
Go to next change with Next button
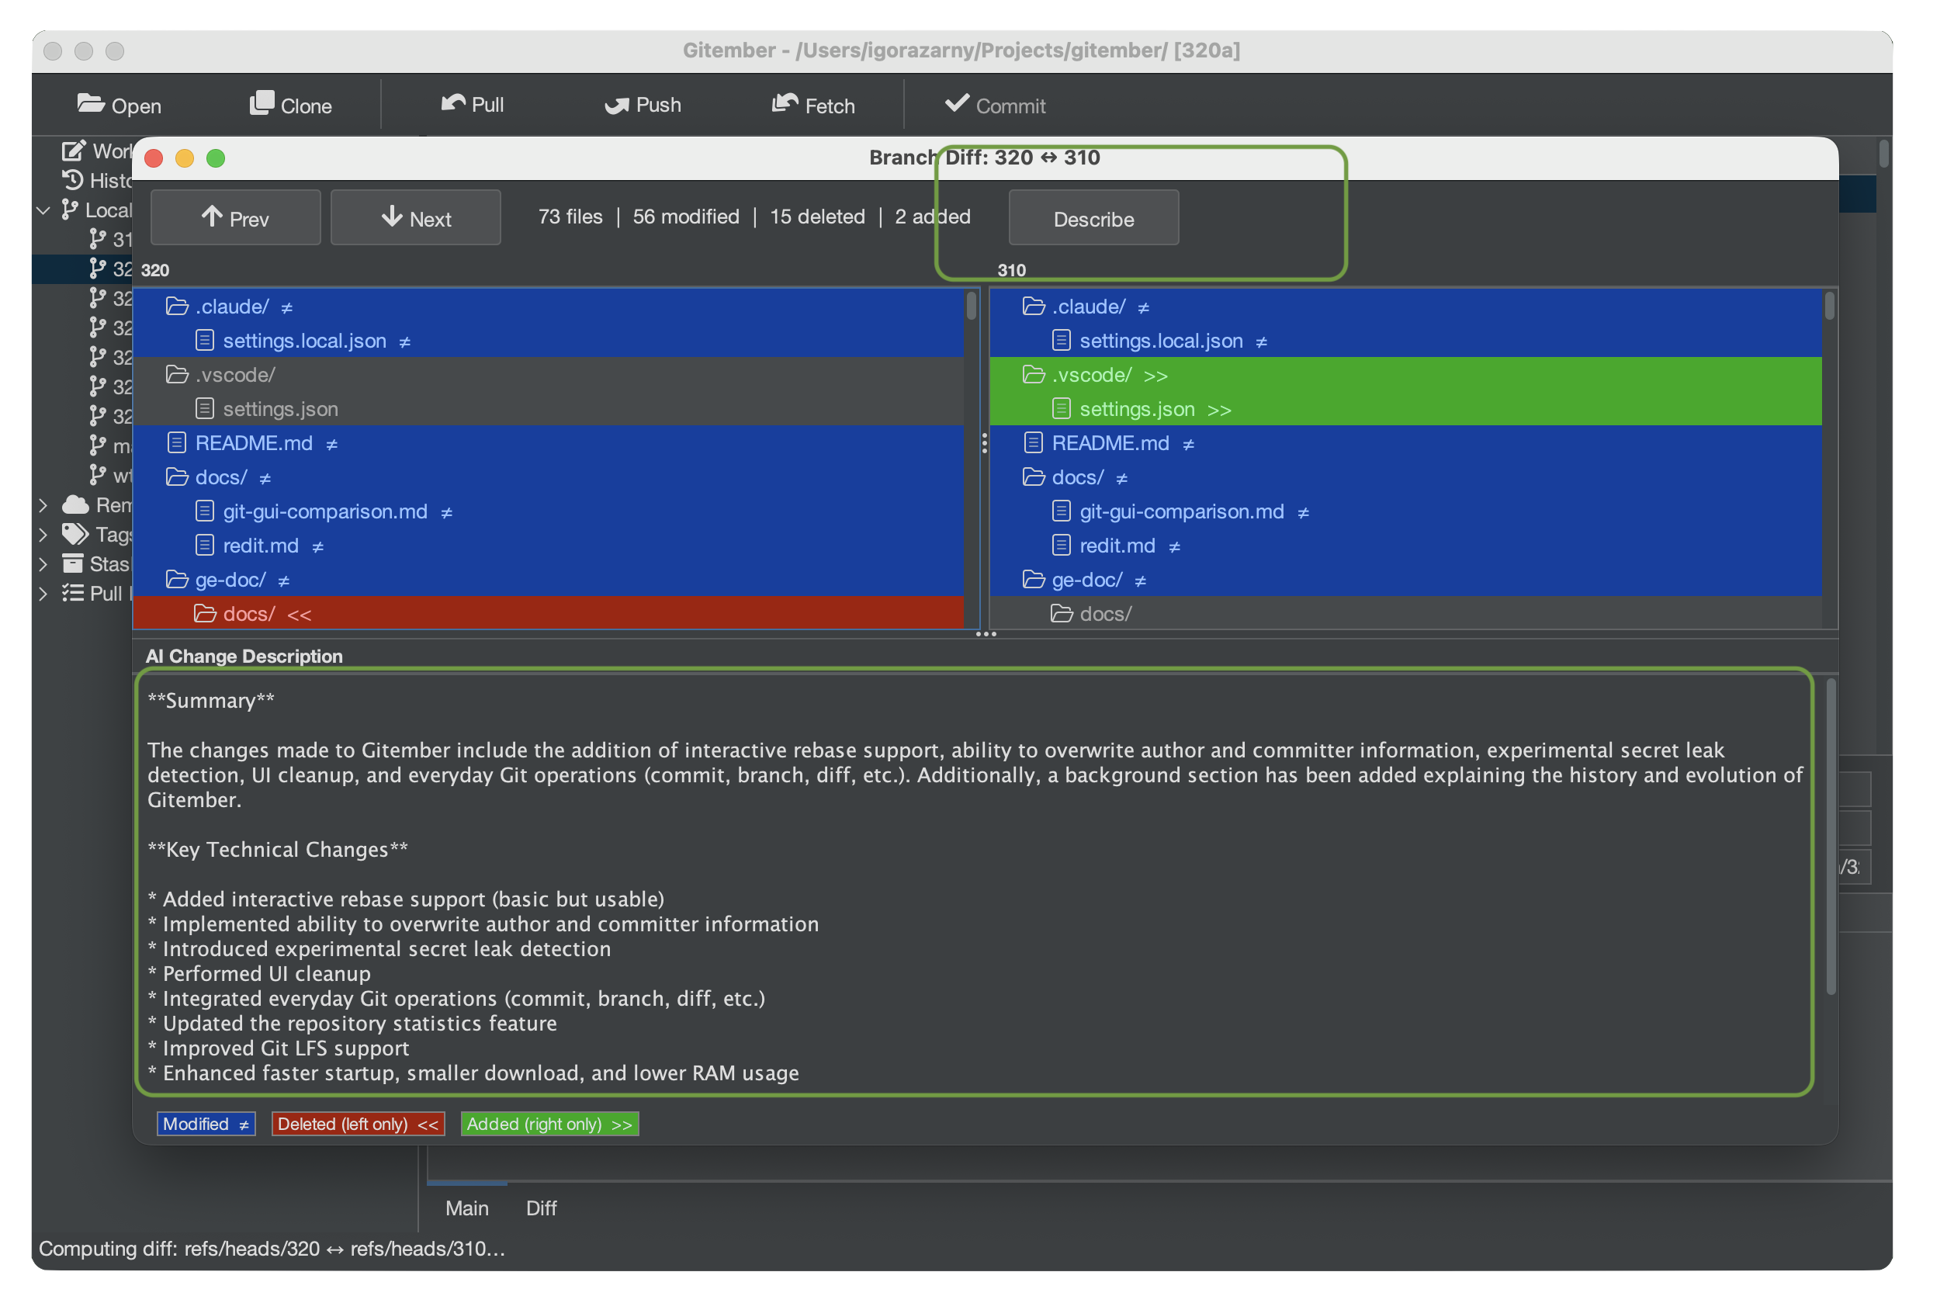point(415,217)
